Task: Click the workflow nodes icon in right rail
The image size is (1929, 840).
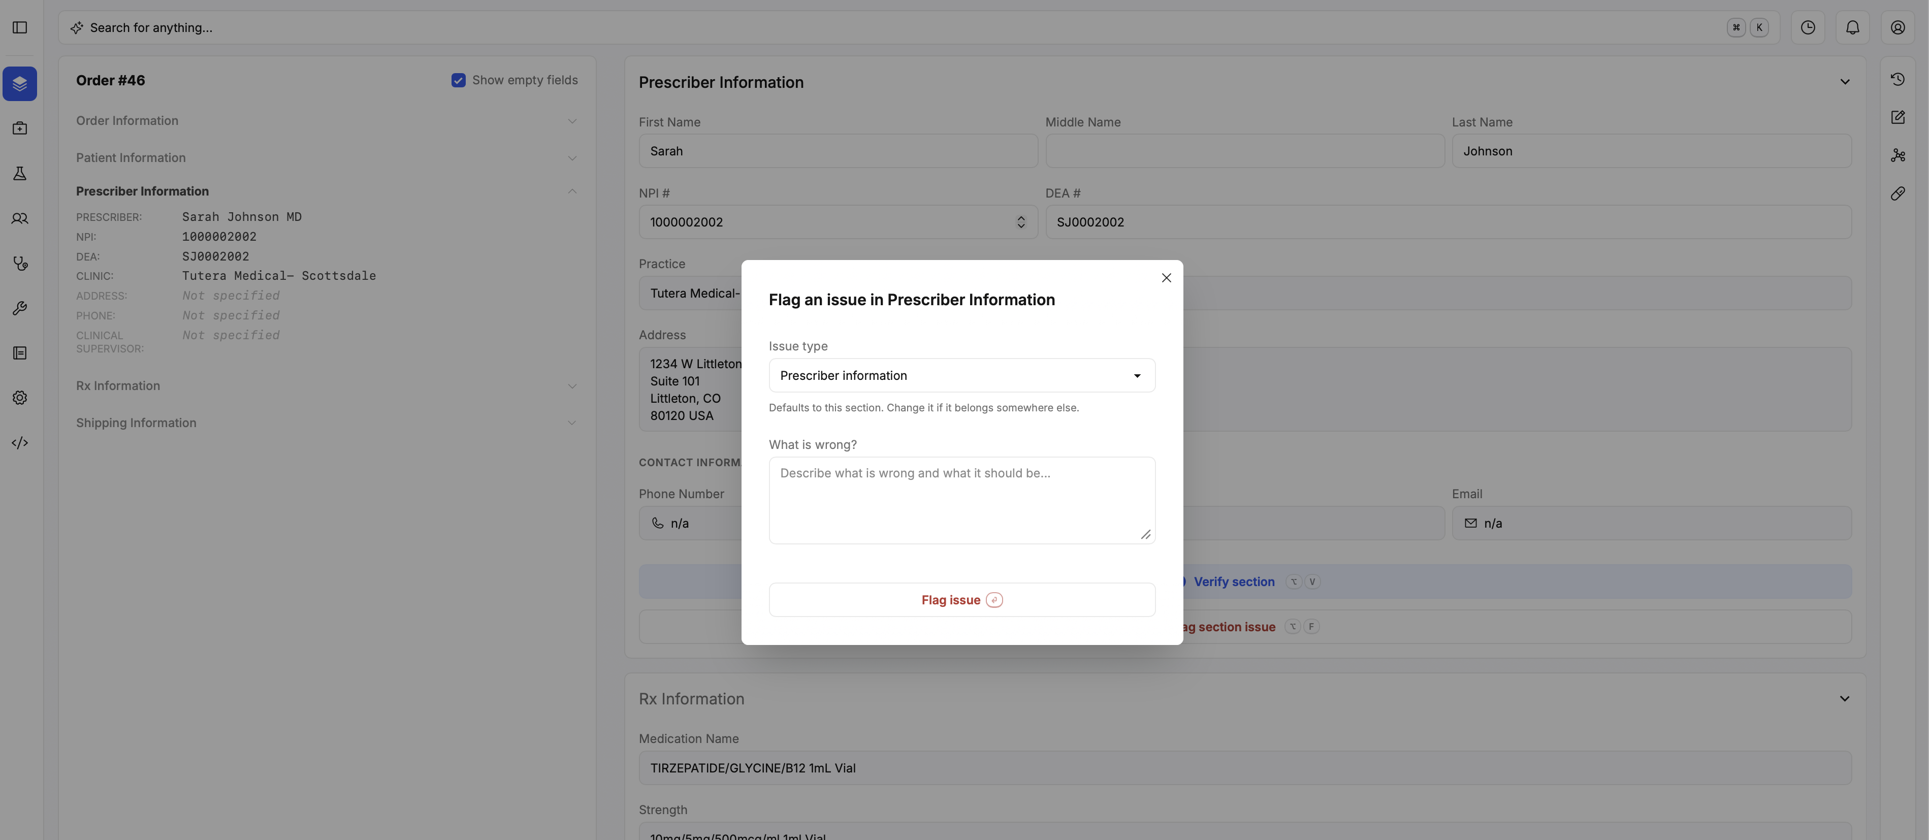Action: click(1898, 156)
